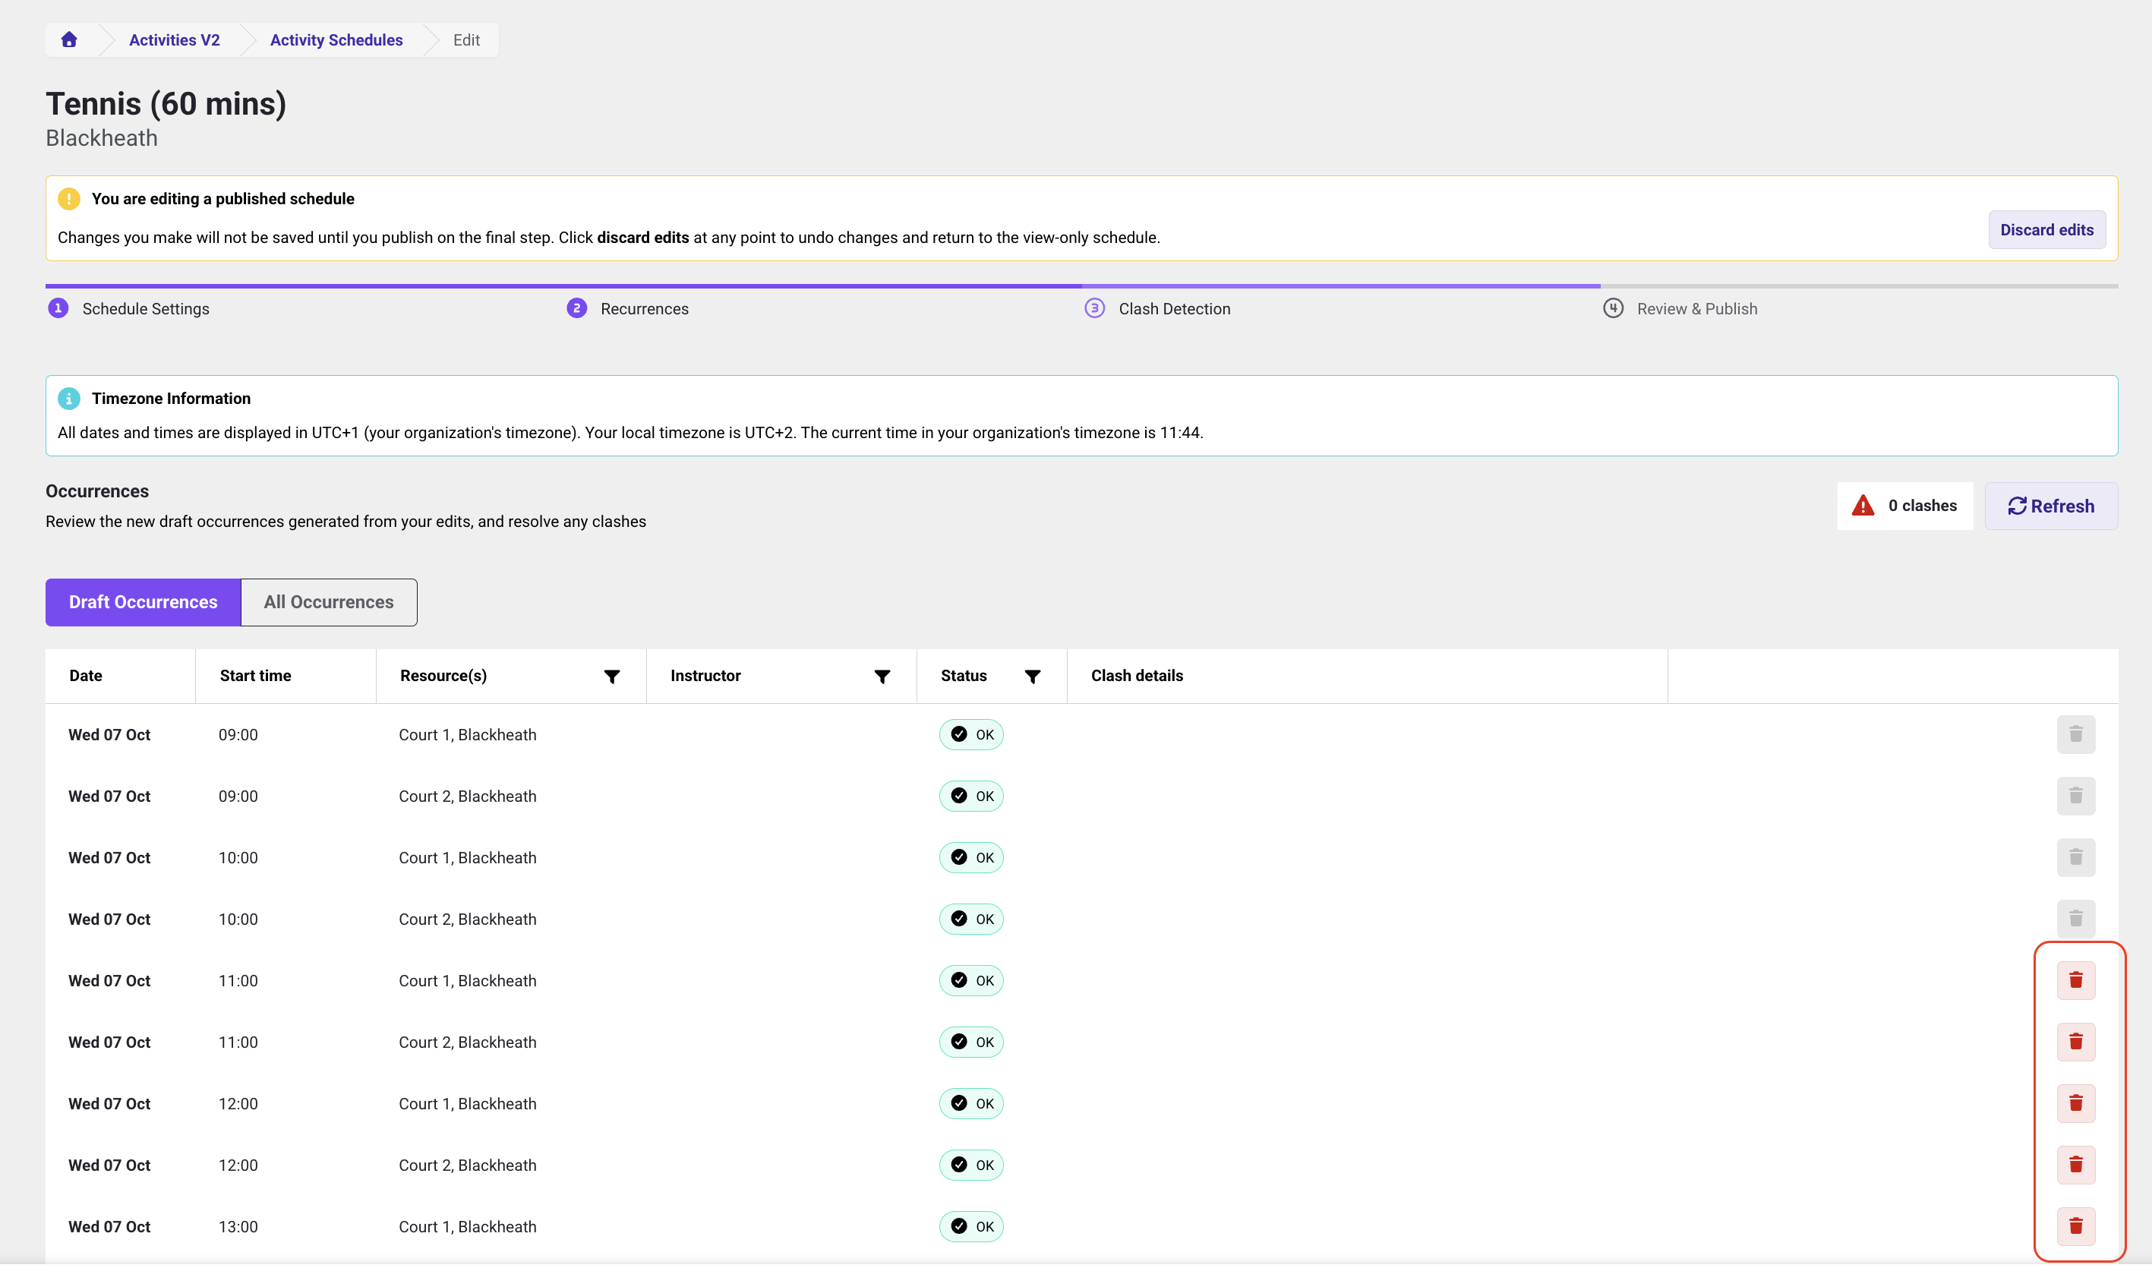Delete the 11:00 Court 2 occurrence
The image size is (2152, 1268).
[2075, 1042]
